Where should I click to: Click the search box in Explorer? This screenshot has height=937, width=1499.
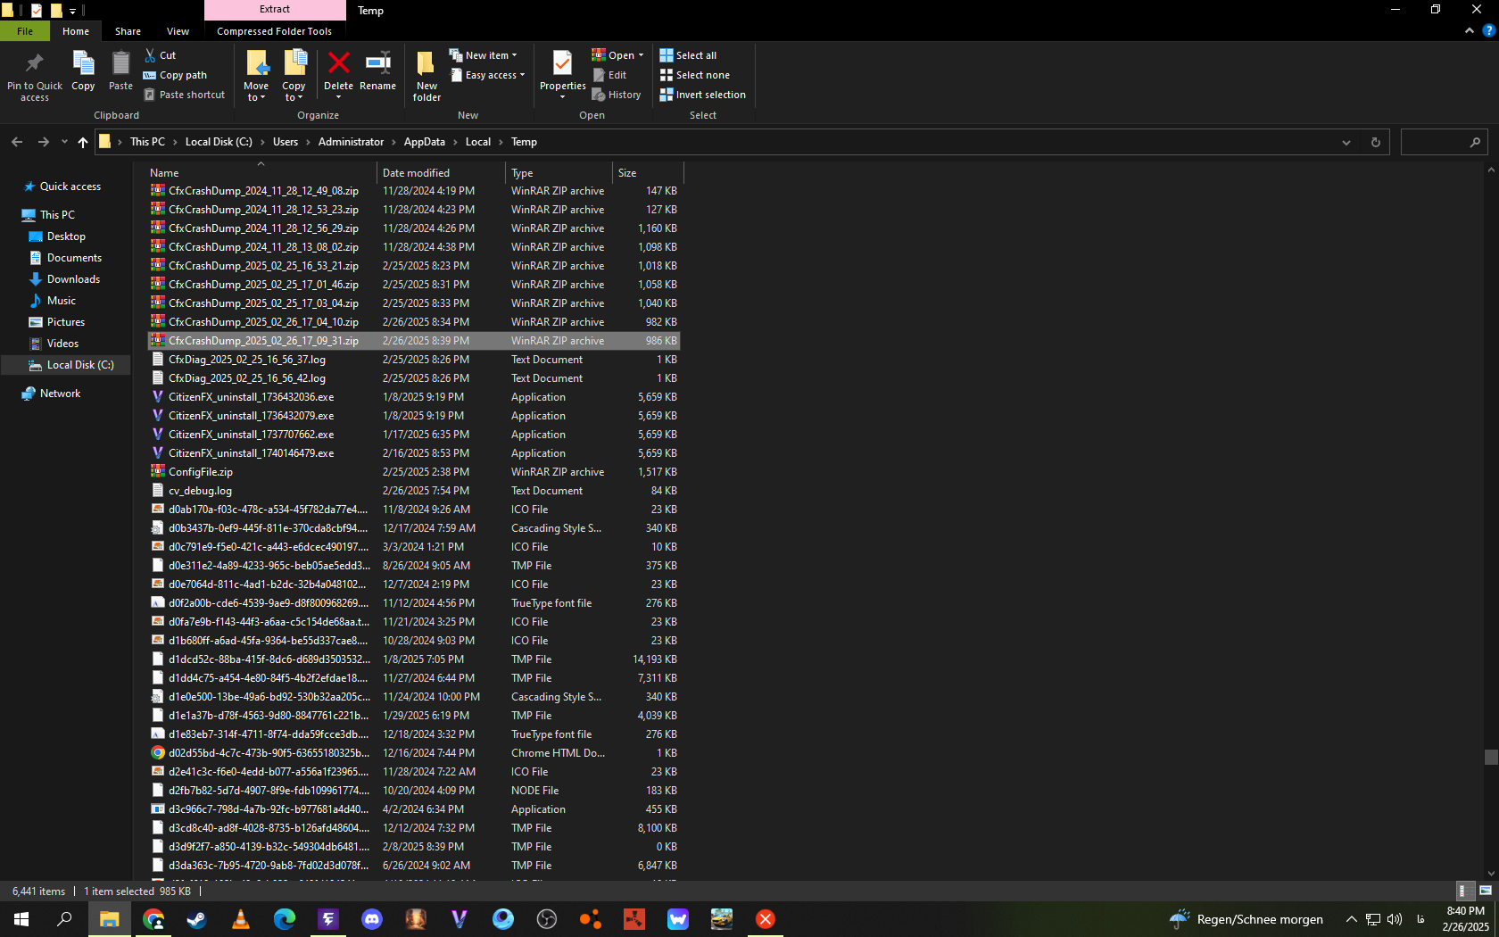pos(1437,142)
